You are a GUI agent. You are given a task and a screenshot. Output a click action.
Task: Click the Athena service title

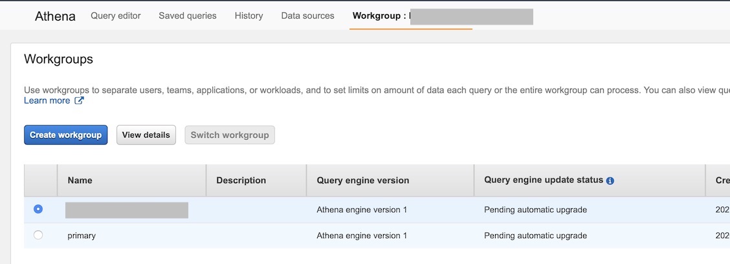tap(55, 16)
